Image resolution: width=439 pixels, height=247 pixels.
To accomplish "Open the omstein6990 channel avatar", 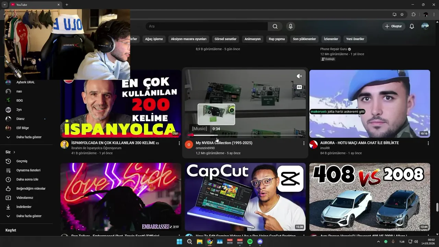I will coord(189,145).
